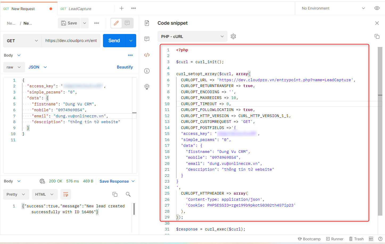Open the PHP - cURL language dropdown
Viewport: 385px width, 244px height.
(192, 36)
